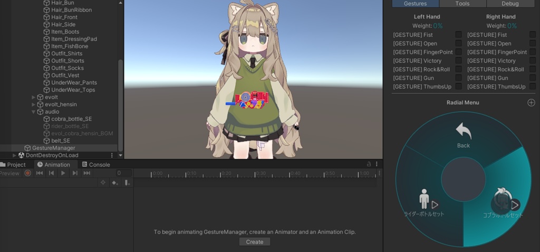Expand DontDestroyOnLoad scene foldout
This screenshot has width=540, height=252.
14,155
